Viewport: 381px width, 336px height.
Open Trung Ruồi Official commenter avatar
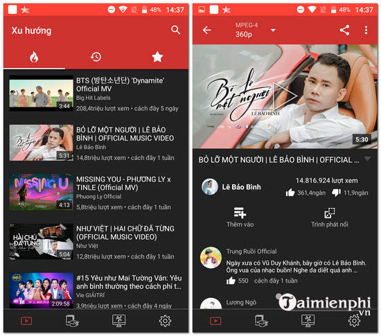click(x=211, y=258)
